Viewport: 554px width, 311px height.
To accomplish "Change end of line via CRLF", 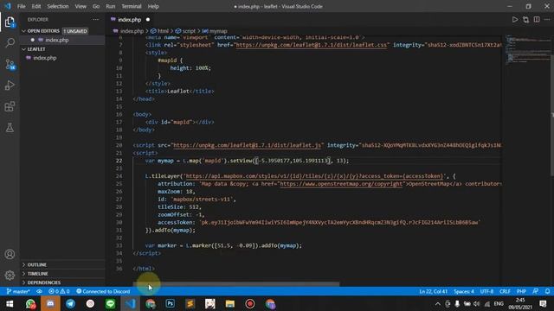I will pyautogui.click(x=505, y=291).
